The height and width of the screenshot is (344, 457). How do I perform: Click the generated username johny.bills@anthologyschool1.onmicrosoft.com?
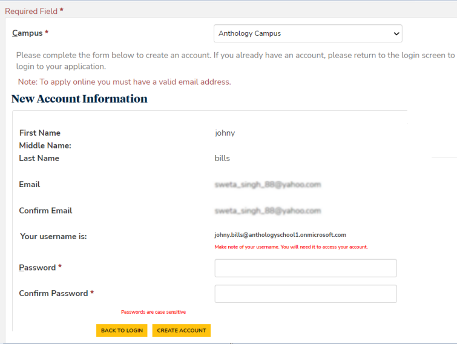(x=280, y=235)
